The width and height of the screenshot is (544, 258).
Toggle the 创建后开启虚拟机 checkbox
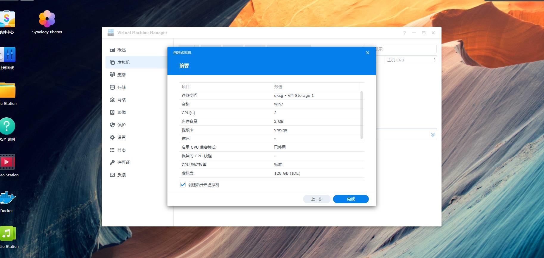(183, 185)
